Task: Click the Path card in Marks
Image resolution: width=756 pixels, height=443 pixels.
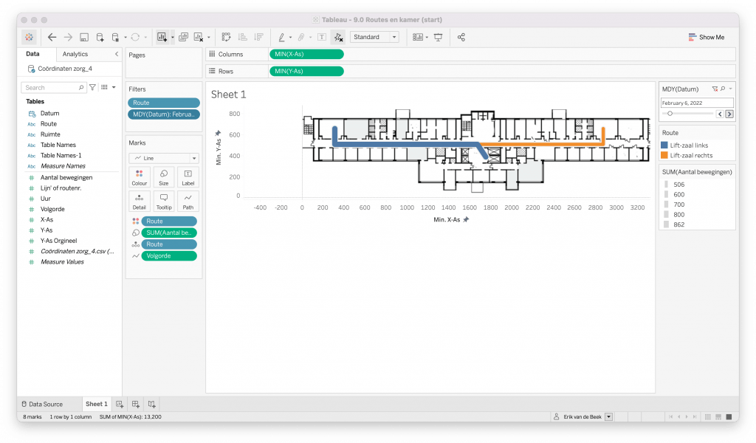Action: click(x=188, y=202)
